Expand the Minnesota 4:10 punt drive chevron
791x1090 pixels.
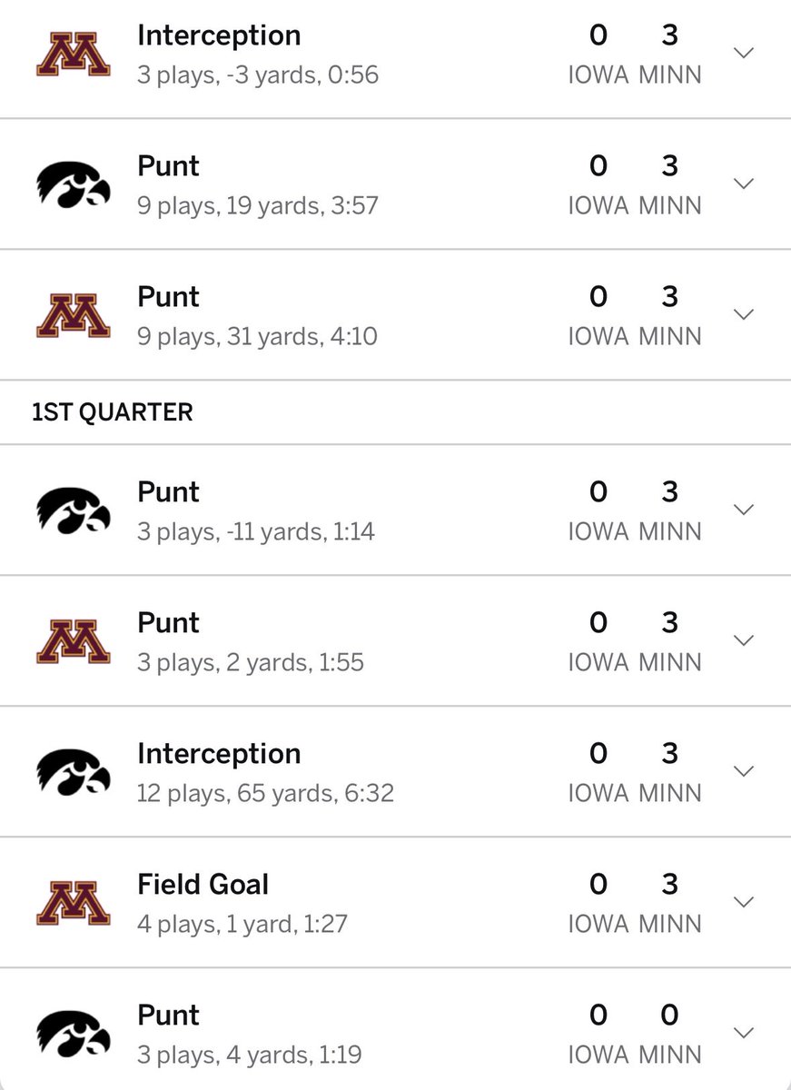tap(744, 314)
